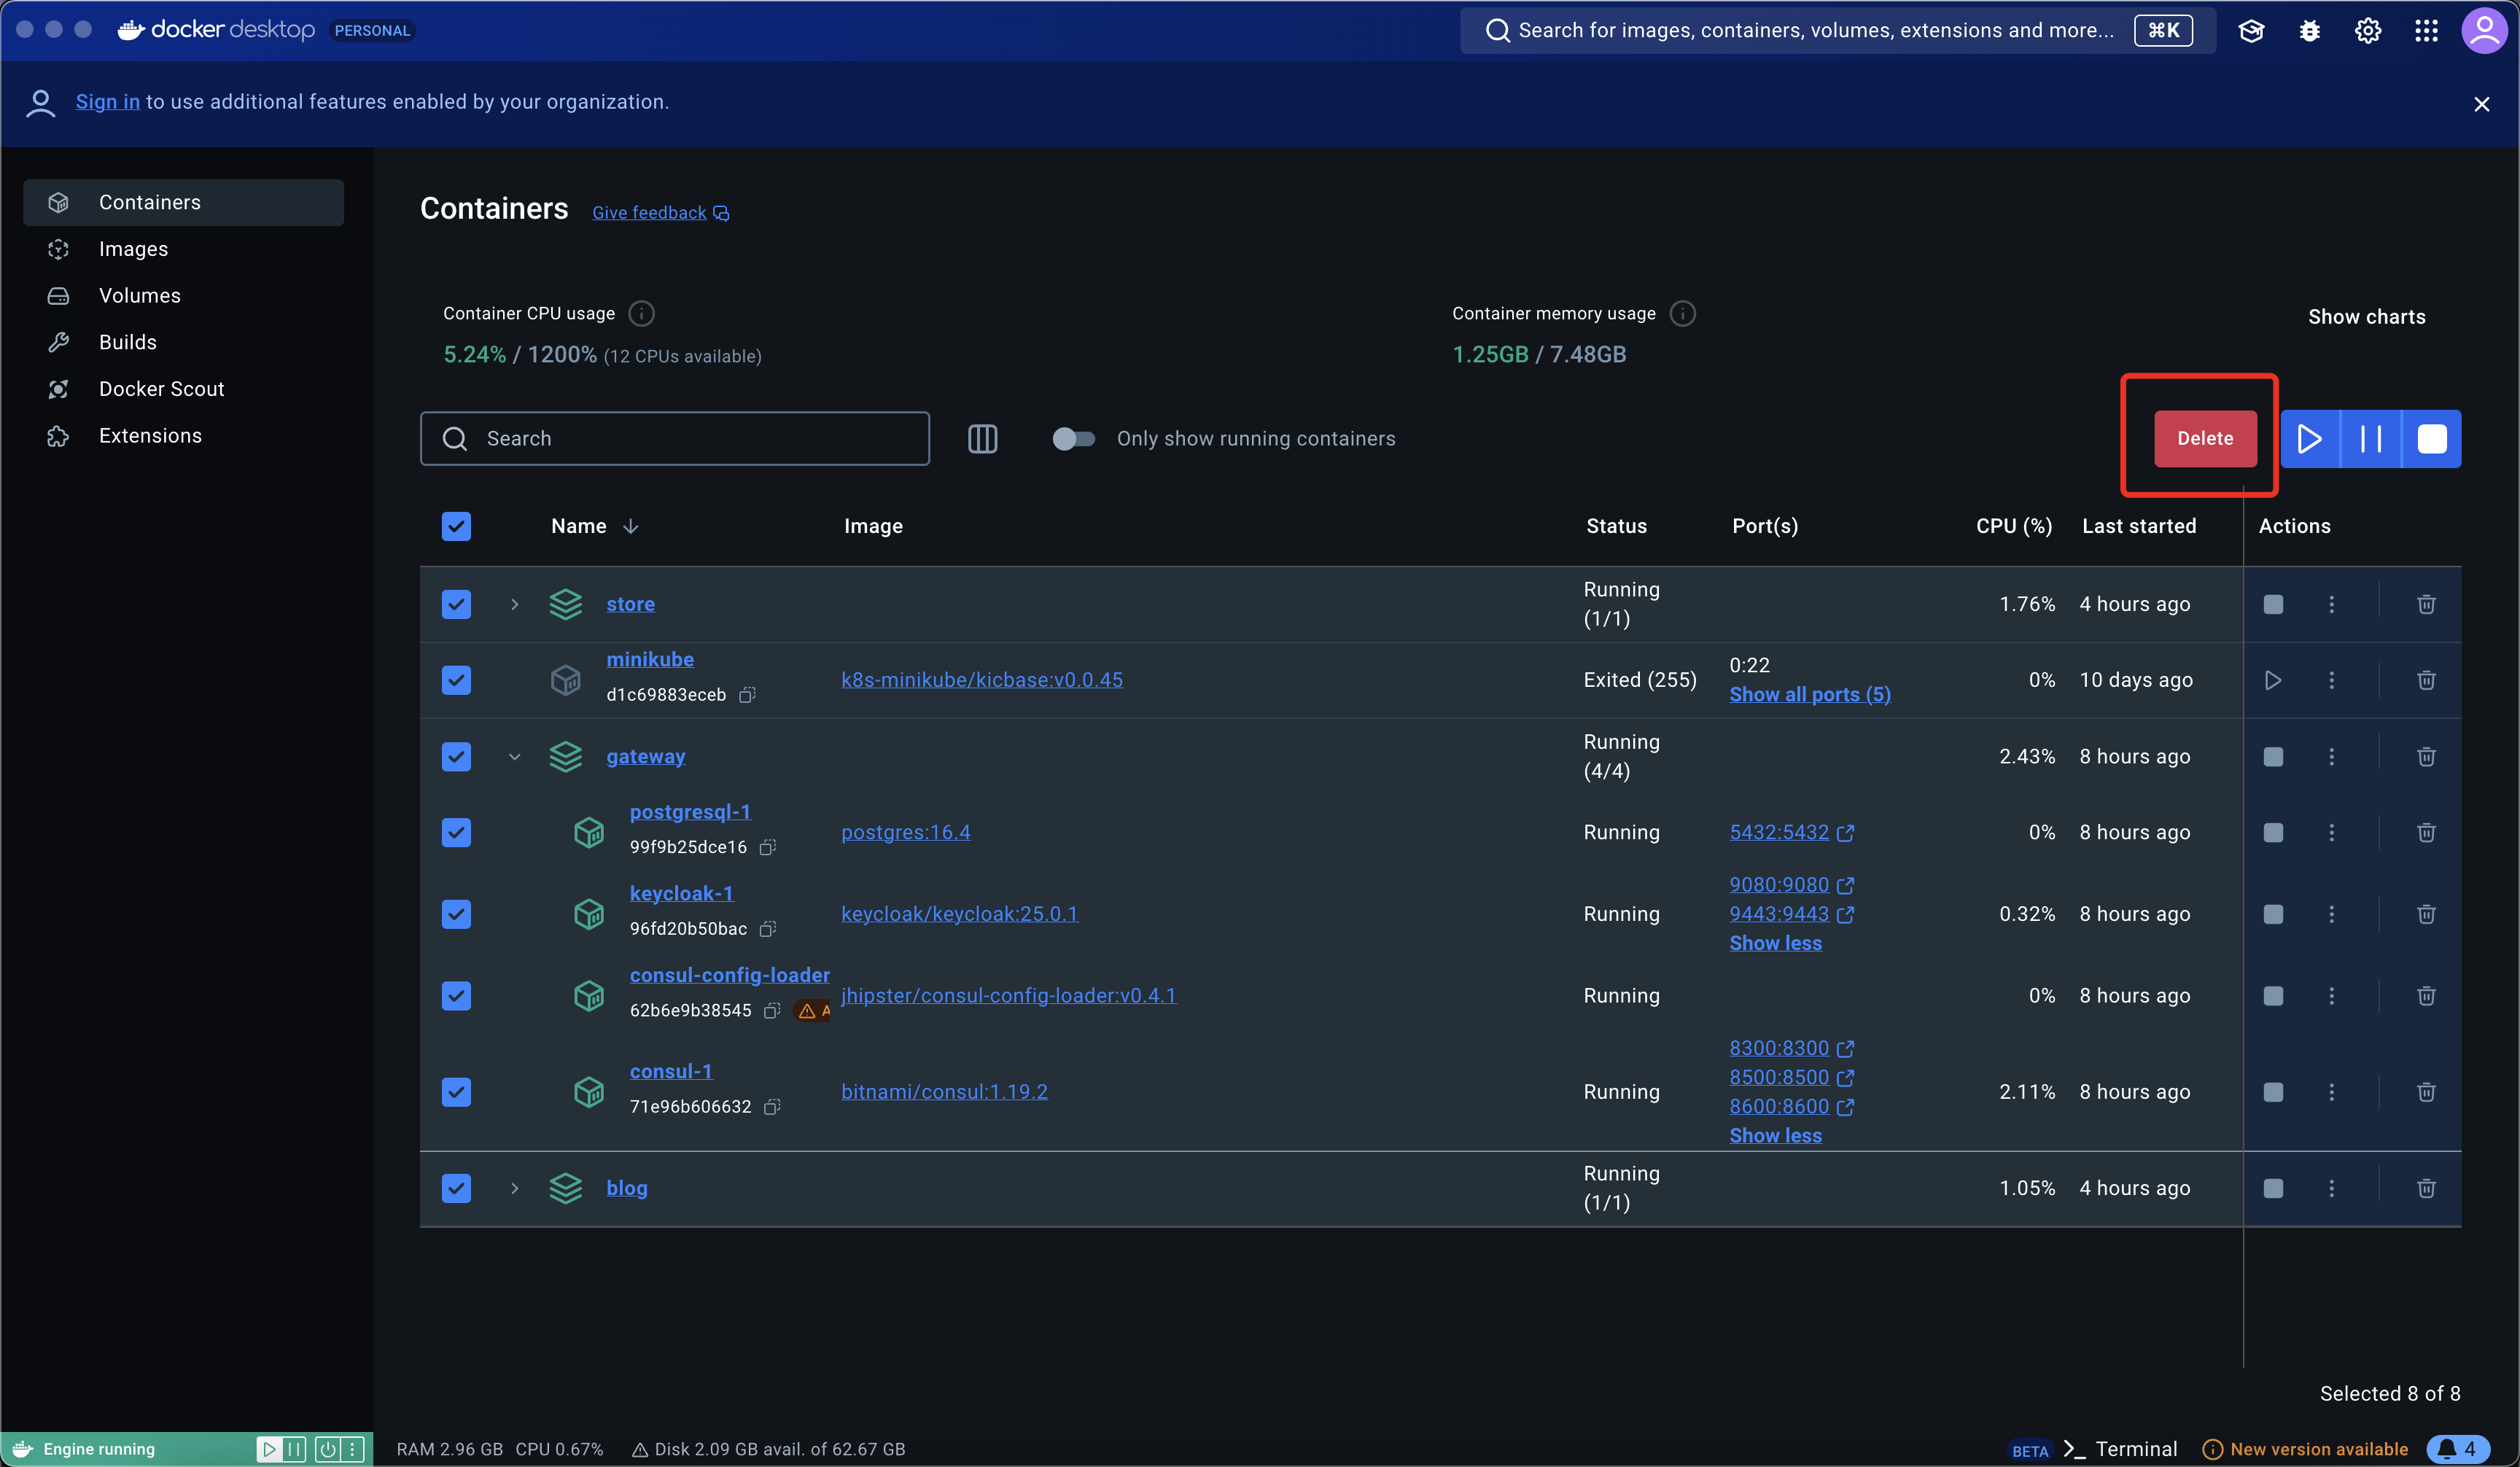Expand the blog compose stack
This screenshot has height=1467, width=2520.
(x=514, y=1188)
